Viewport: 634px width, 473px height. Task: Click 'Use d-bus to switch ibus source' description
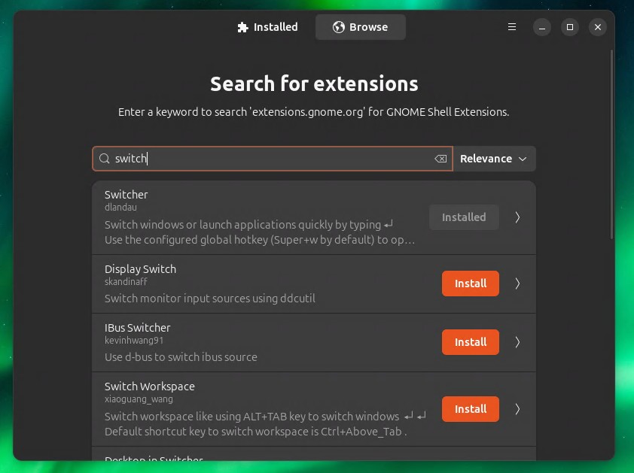pyautogui.click(x=181, y=357)
